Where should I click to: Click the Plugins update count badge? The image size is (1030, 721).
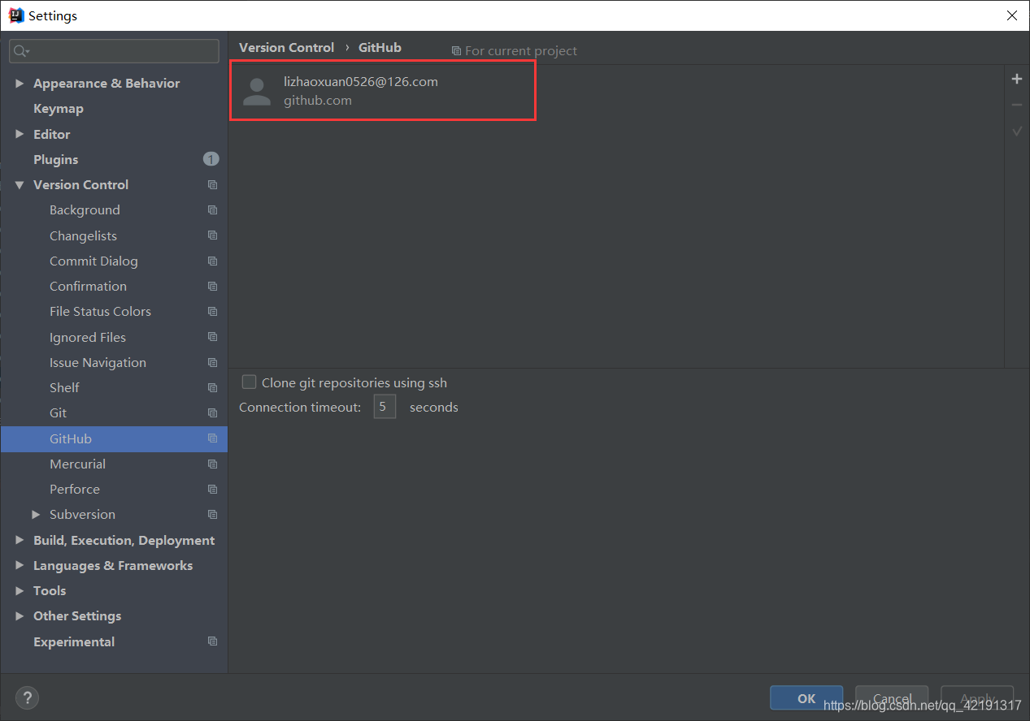coord(211,159)
